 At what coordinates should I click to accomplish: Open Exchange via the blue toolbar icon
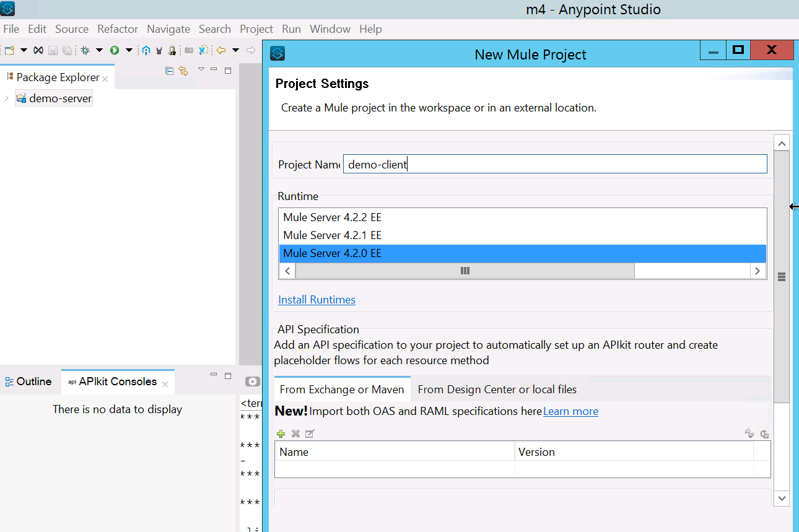(x=146, y=50)
